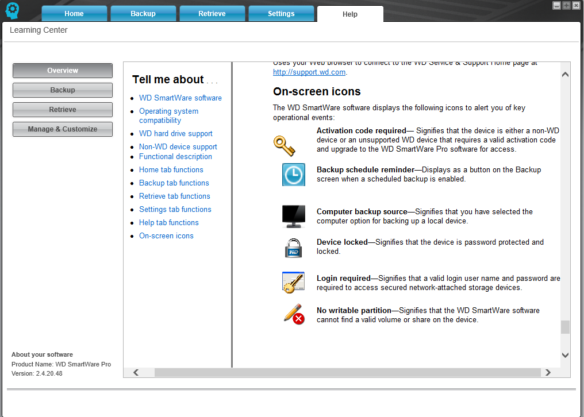584x417 pixels.
Task: Open the Settings tab
Action: (281, 13)
